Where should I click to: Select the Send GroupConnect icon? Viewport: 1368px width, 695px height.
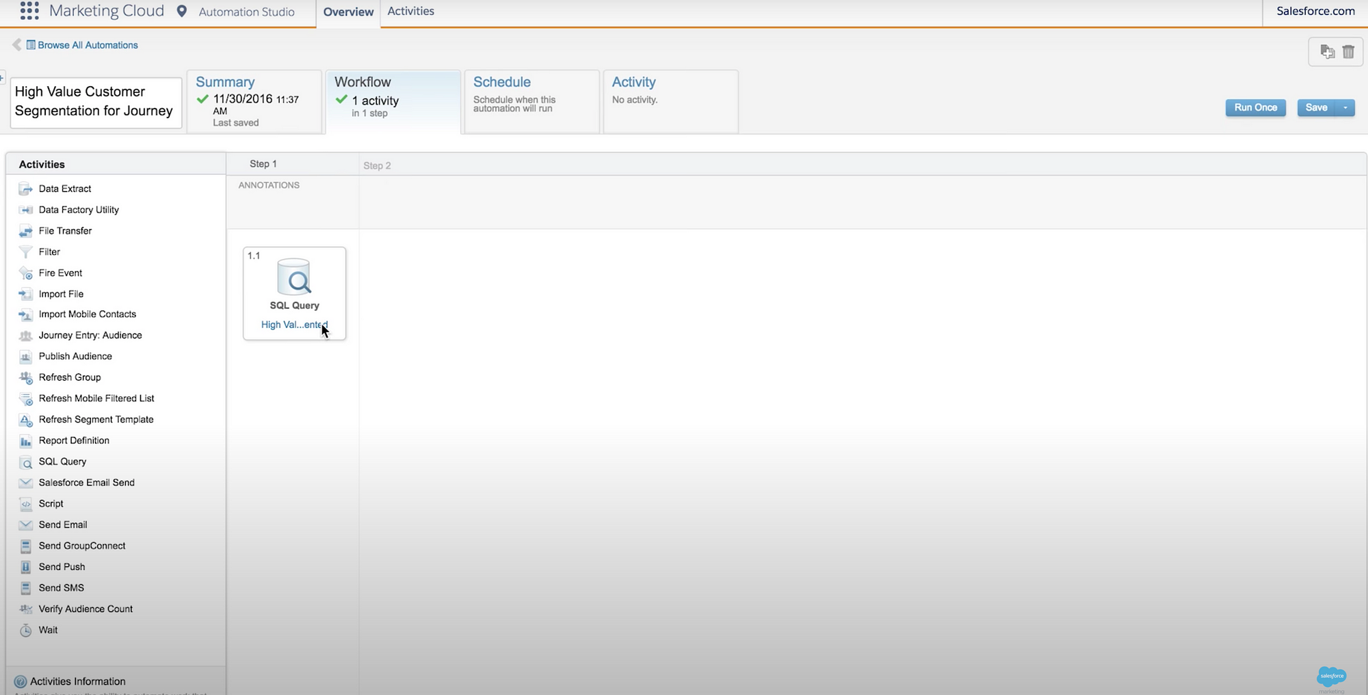[25, 546]
